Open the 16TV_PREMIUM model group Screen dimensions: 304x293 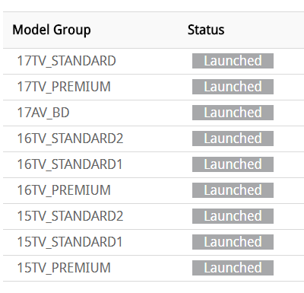pos(64,190)
